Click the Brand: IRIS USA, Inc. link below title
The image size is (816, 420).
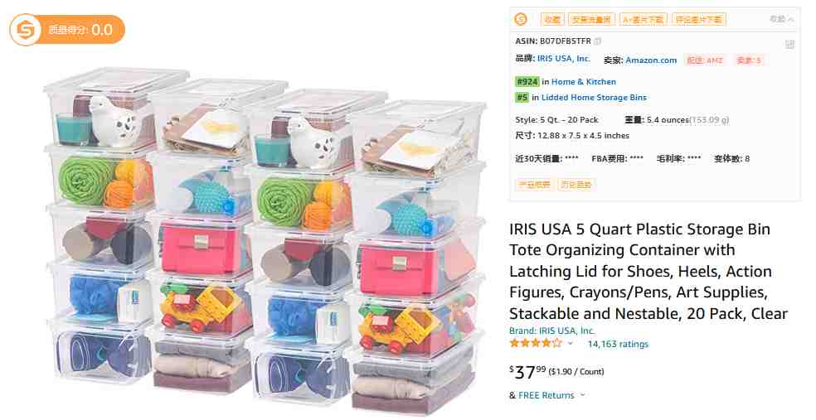pos(552,331)
